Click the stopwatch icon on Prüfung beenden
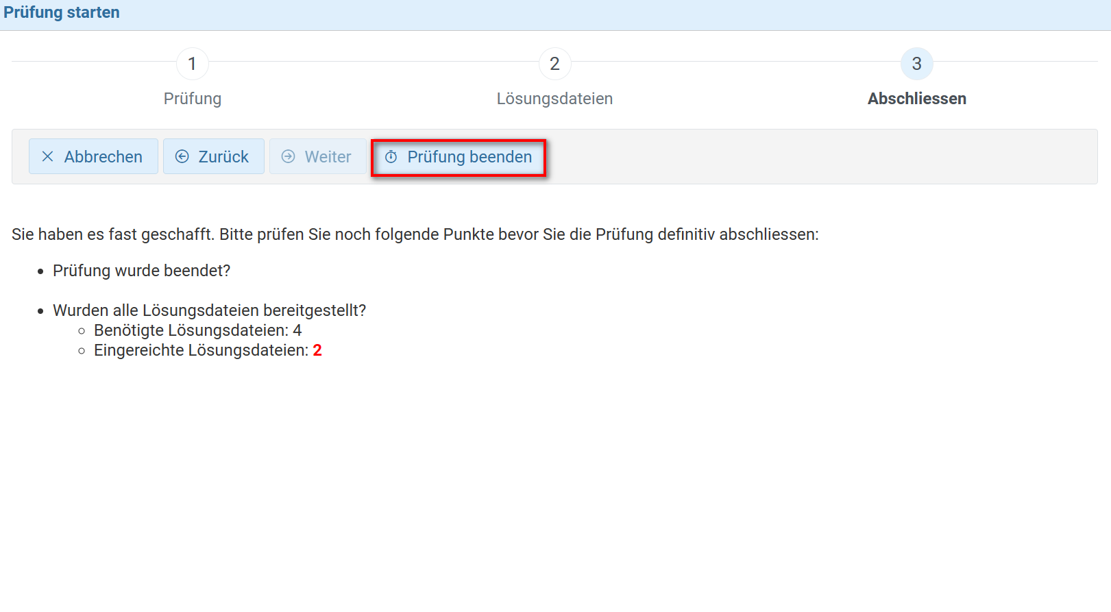 pyautogui.click(x=391, y=157)
